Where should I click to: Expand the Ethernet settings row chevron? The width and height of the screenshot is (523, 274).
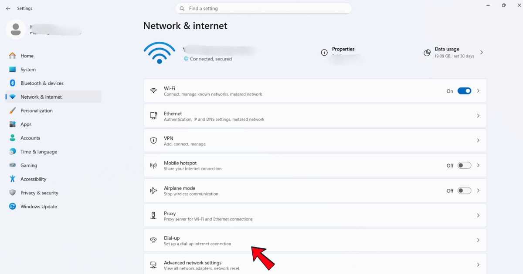[x=478, y=115]
